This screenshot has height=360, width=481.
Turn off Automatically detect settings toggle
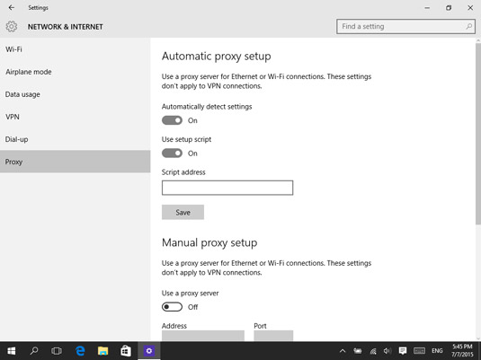pos(172,120)
